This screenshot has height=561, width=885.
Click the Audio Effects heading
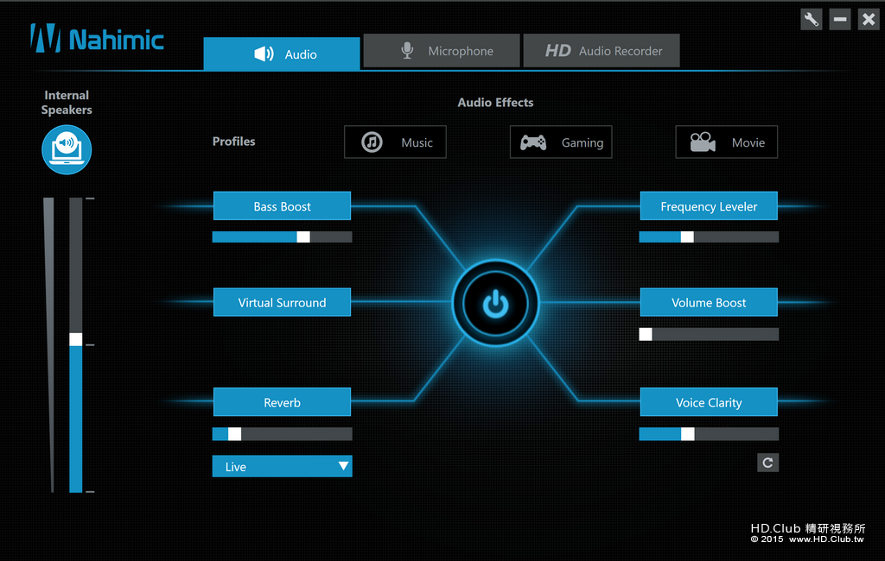click(x=495, y=103)
